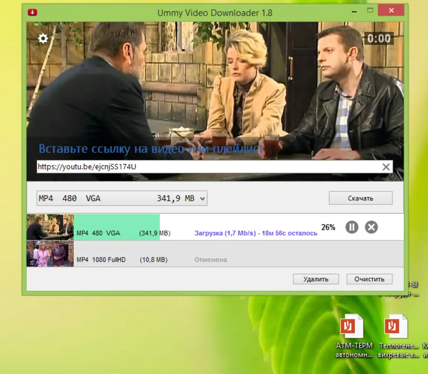Clear the URL field with X icon
428x374 pixels.
coord(386,167)
